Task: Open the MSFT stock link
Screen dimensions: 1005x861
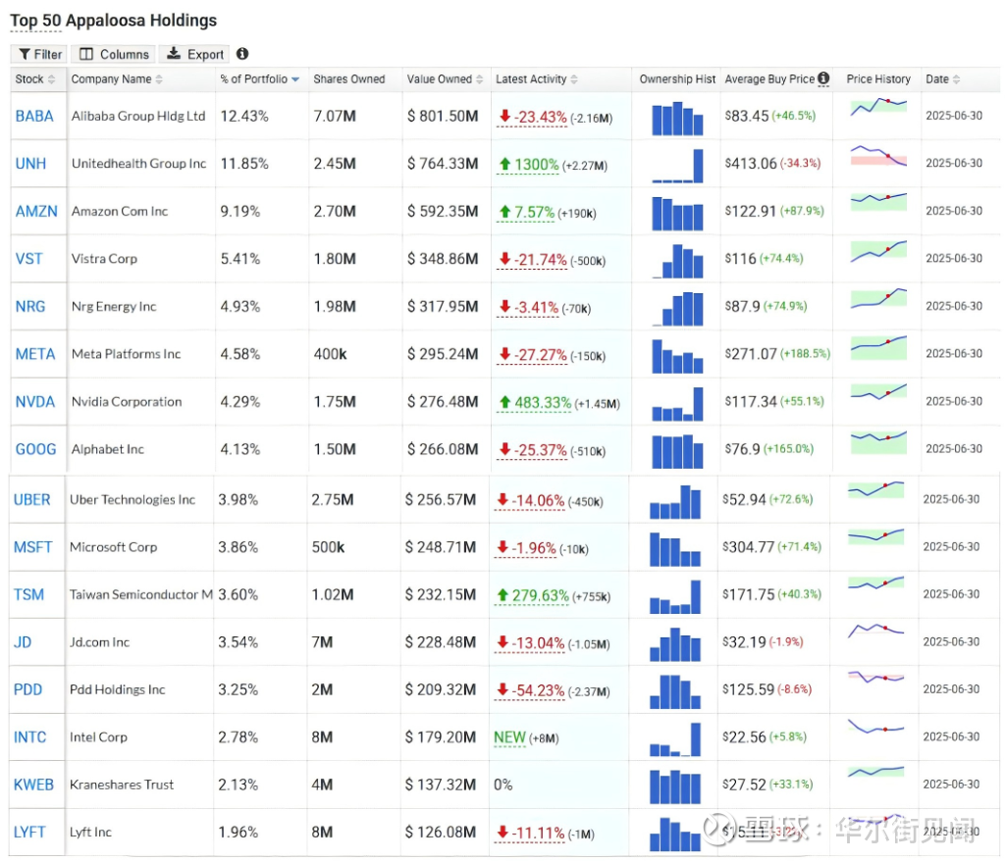Action: tap(32, 547)
